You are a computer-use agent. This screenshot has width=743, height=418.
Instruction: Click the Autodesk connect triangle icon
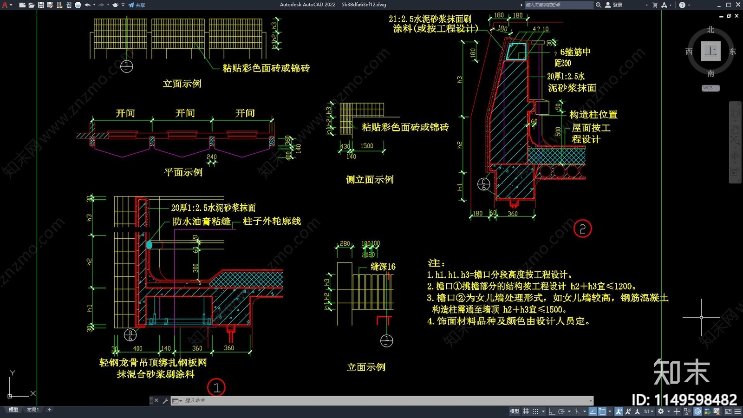click(664, 5)
